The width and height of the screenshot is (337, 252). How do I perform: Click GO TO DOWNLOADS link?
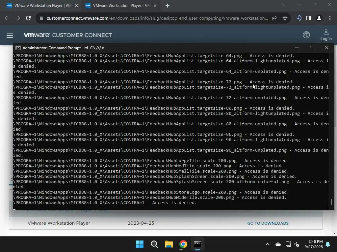(x=268, y=223)
